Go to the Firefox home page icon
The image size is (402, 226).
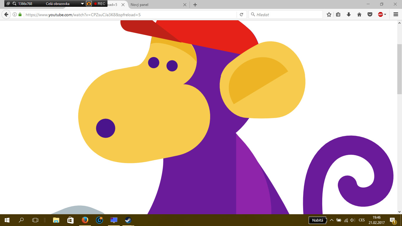click(359, 14)
